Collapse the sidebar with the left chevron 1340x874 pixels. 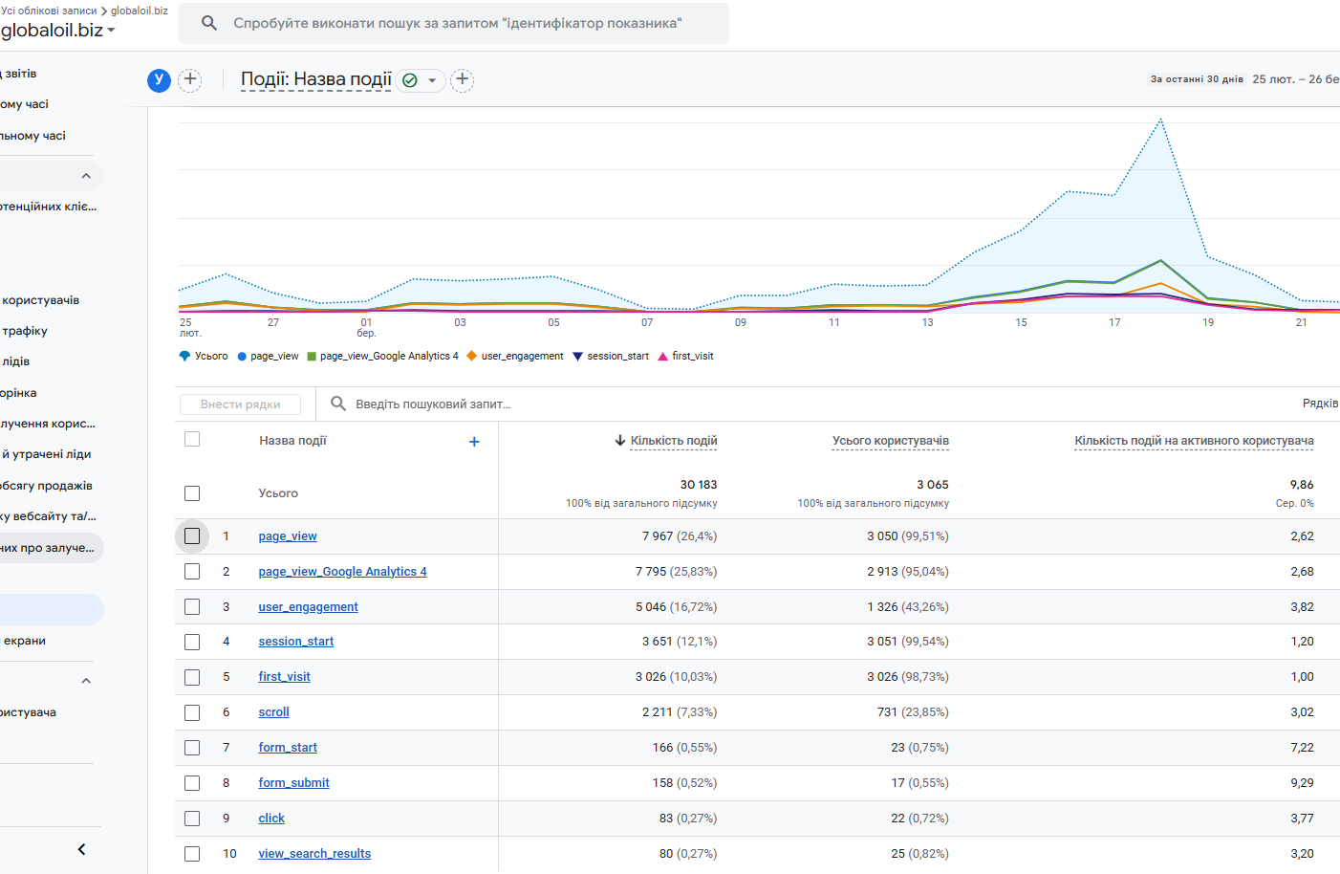(x=82, y=849)
